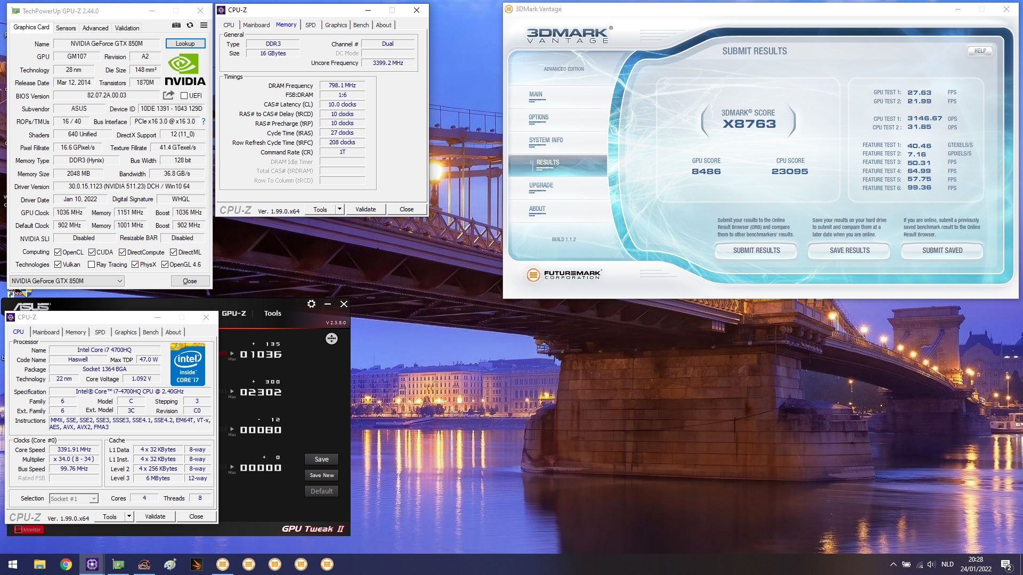Open black orange-swoosh taskbar app
1023x575 pixels.
(x=196, y=564)
